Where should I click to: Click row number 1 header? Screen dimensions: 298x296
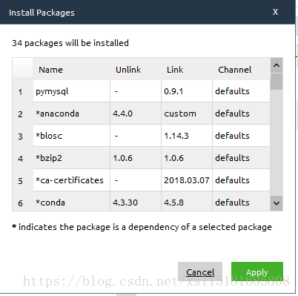point(22,91)
